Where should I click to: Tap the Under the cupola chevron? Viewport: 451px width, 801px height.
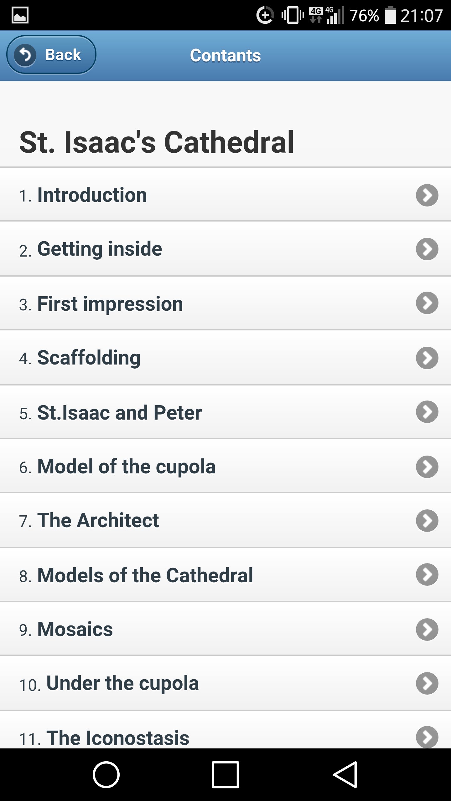pos(427,683)
